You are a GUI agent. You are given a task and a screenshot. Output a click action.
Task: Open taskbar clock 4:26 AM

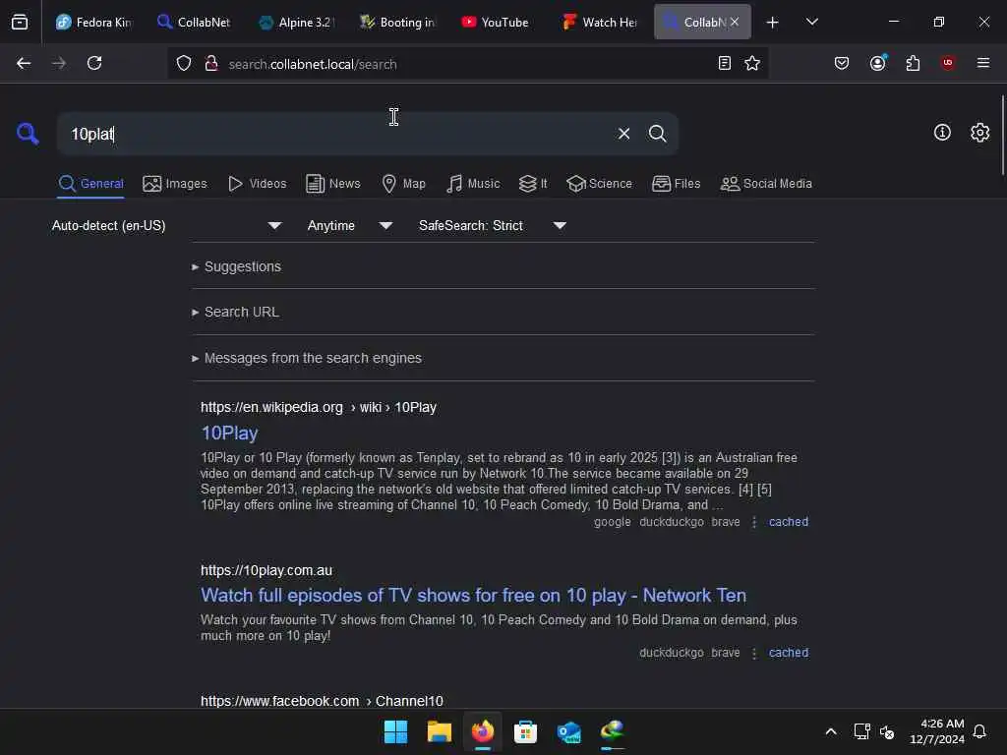point(936,731)
